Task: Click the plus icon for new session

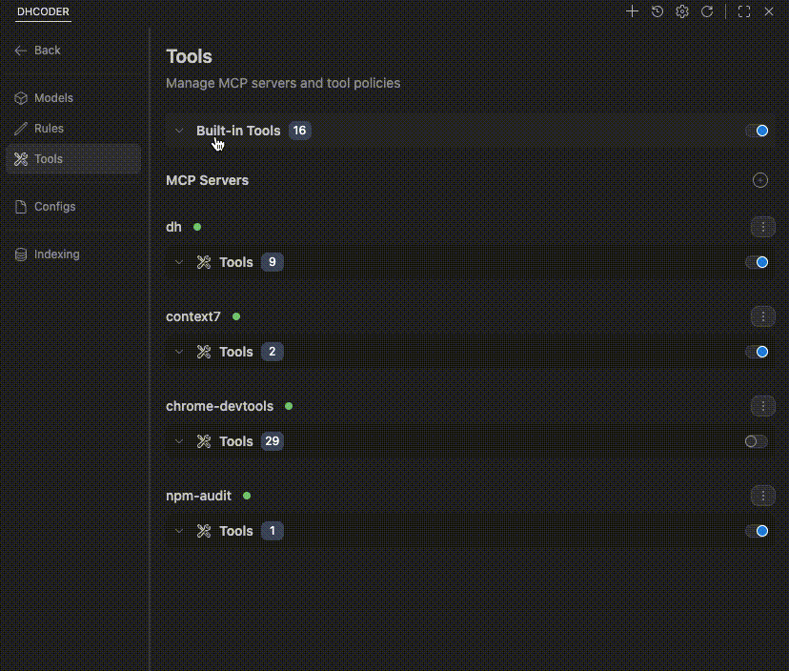Action: (x=632, y=11)
